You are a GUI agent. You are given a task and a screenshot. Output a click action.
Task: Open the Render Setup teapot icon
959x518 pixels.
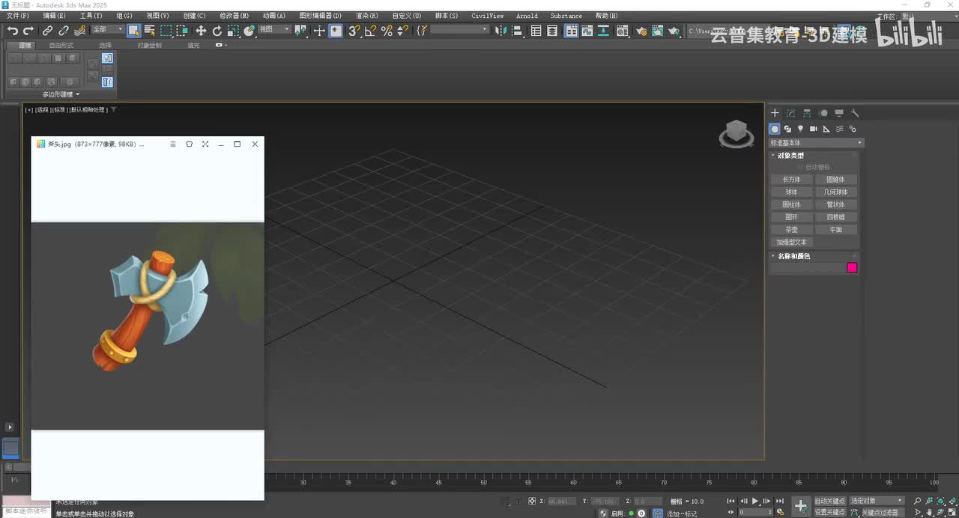click(641, 31)
